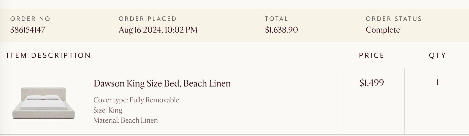Open the Dawson King Size Bed product title
Screen dimensions: 469x136
[162, 83]
